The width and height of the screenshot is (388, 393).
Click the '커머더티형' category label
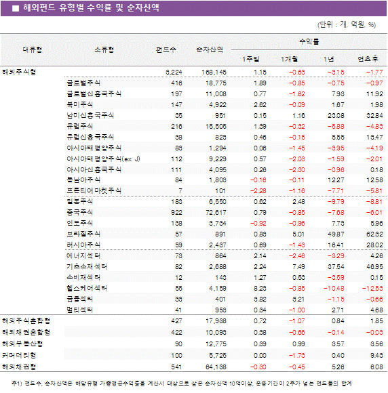tap(19, 356)
